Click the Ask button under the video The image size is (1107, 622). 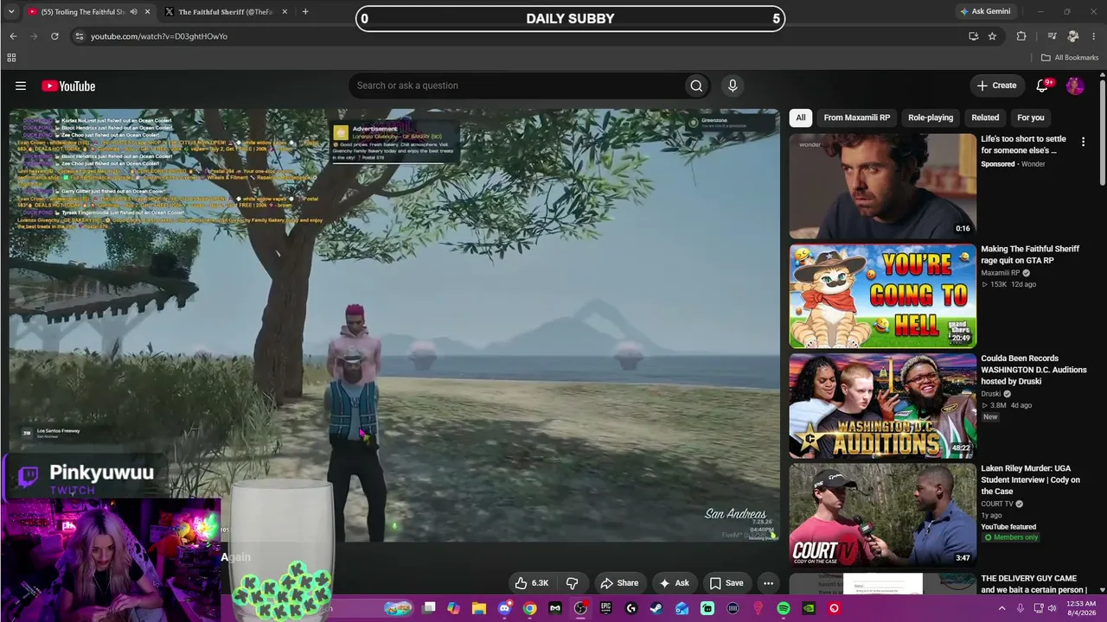(x=675, y=583)
